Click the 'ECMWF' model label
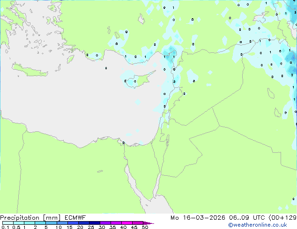The image size is (297, 229). 75,218
